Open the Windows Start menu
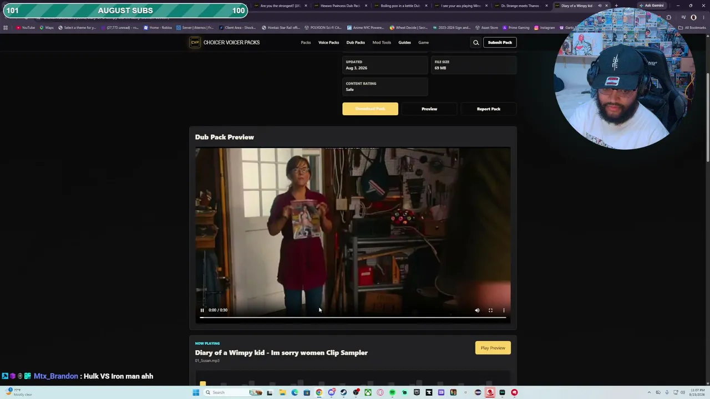 click(195, 392)
